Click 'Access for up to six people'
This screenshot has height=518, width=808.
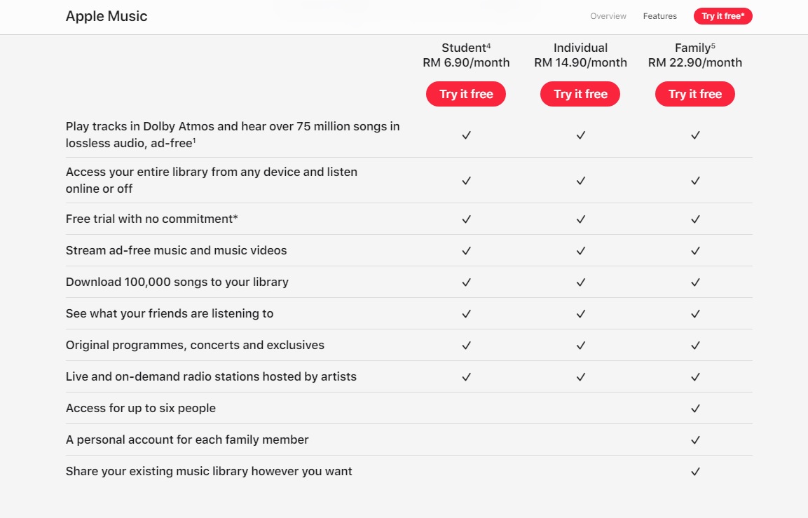tap(141, 408)
